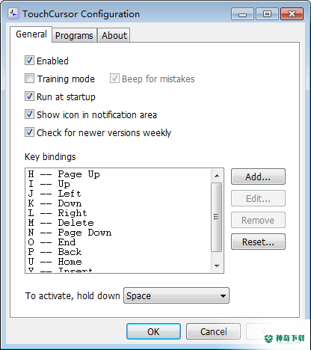Open the About tab
Screen dimensions: 311x350
[114, 35]
